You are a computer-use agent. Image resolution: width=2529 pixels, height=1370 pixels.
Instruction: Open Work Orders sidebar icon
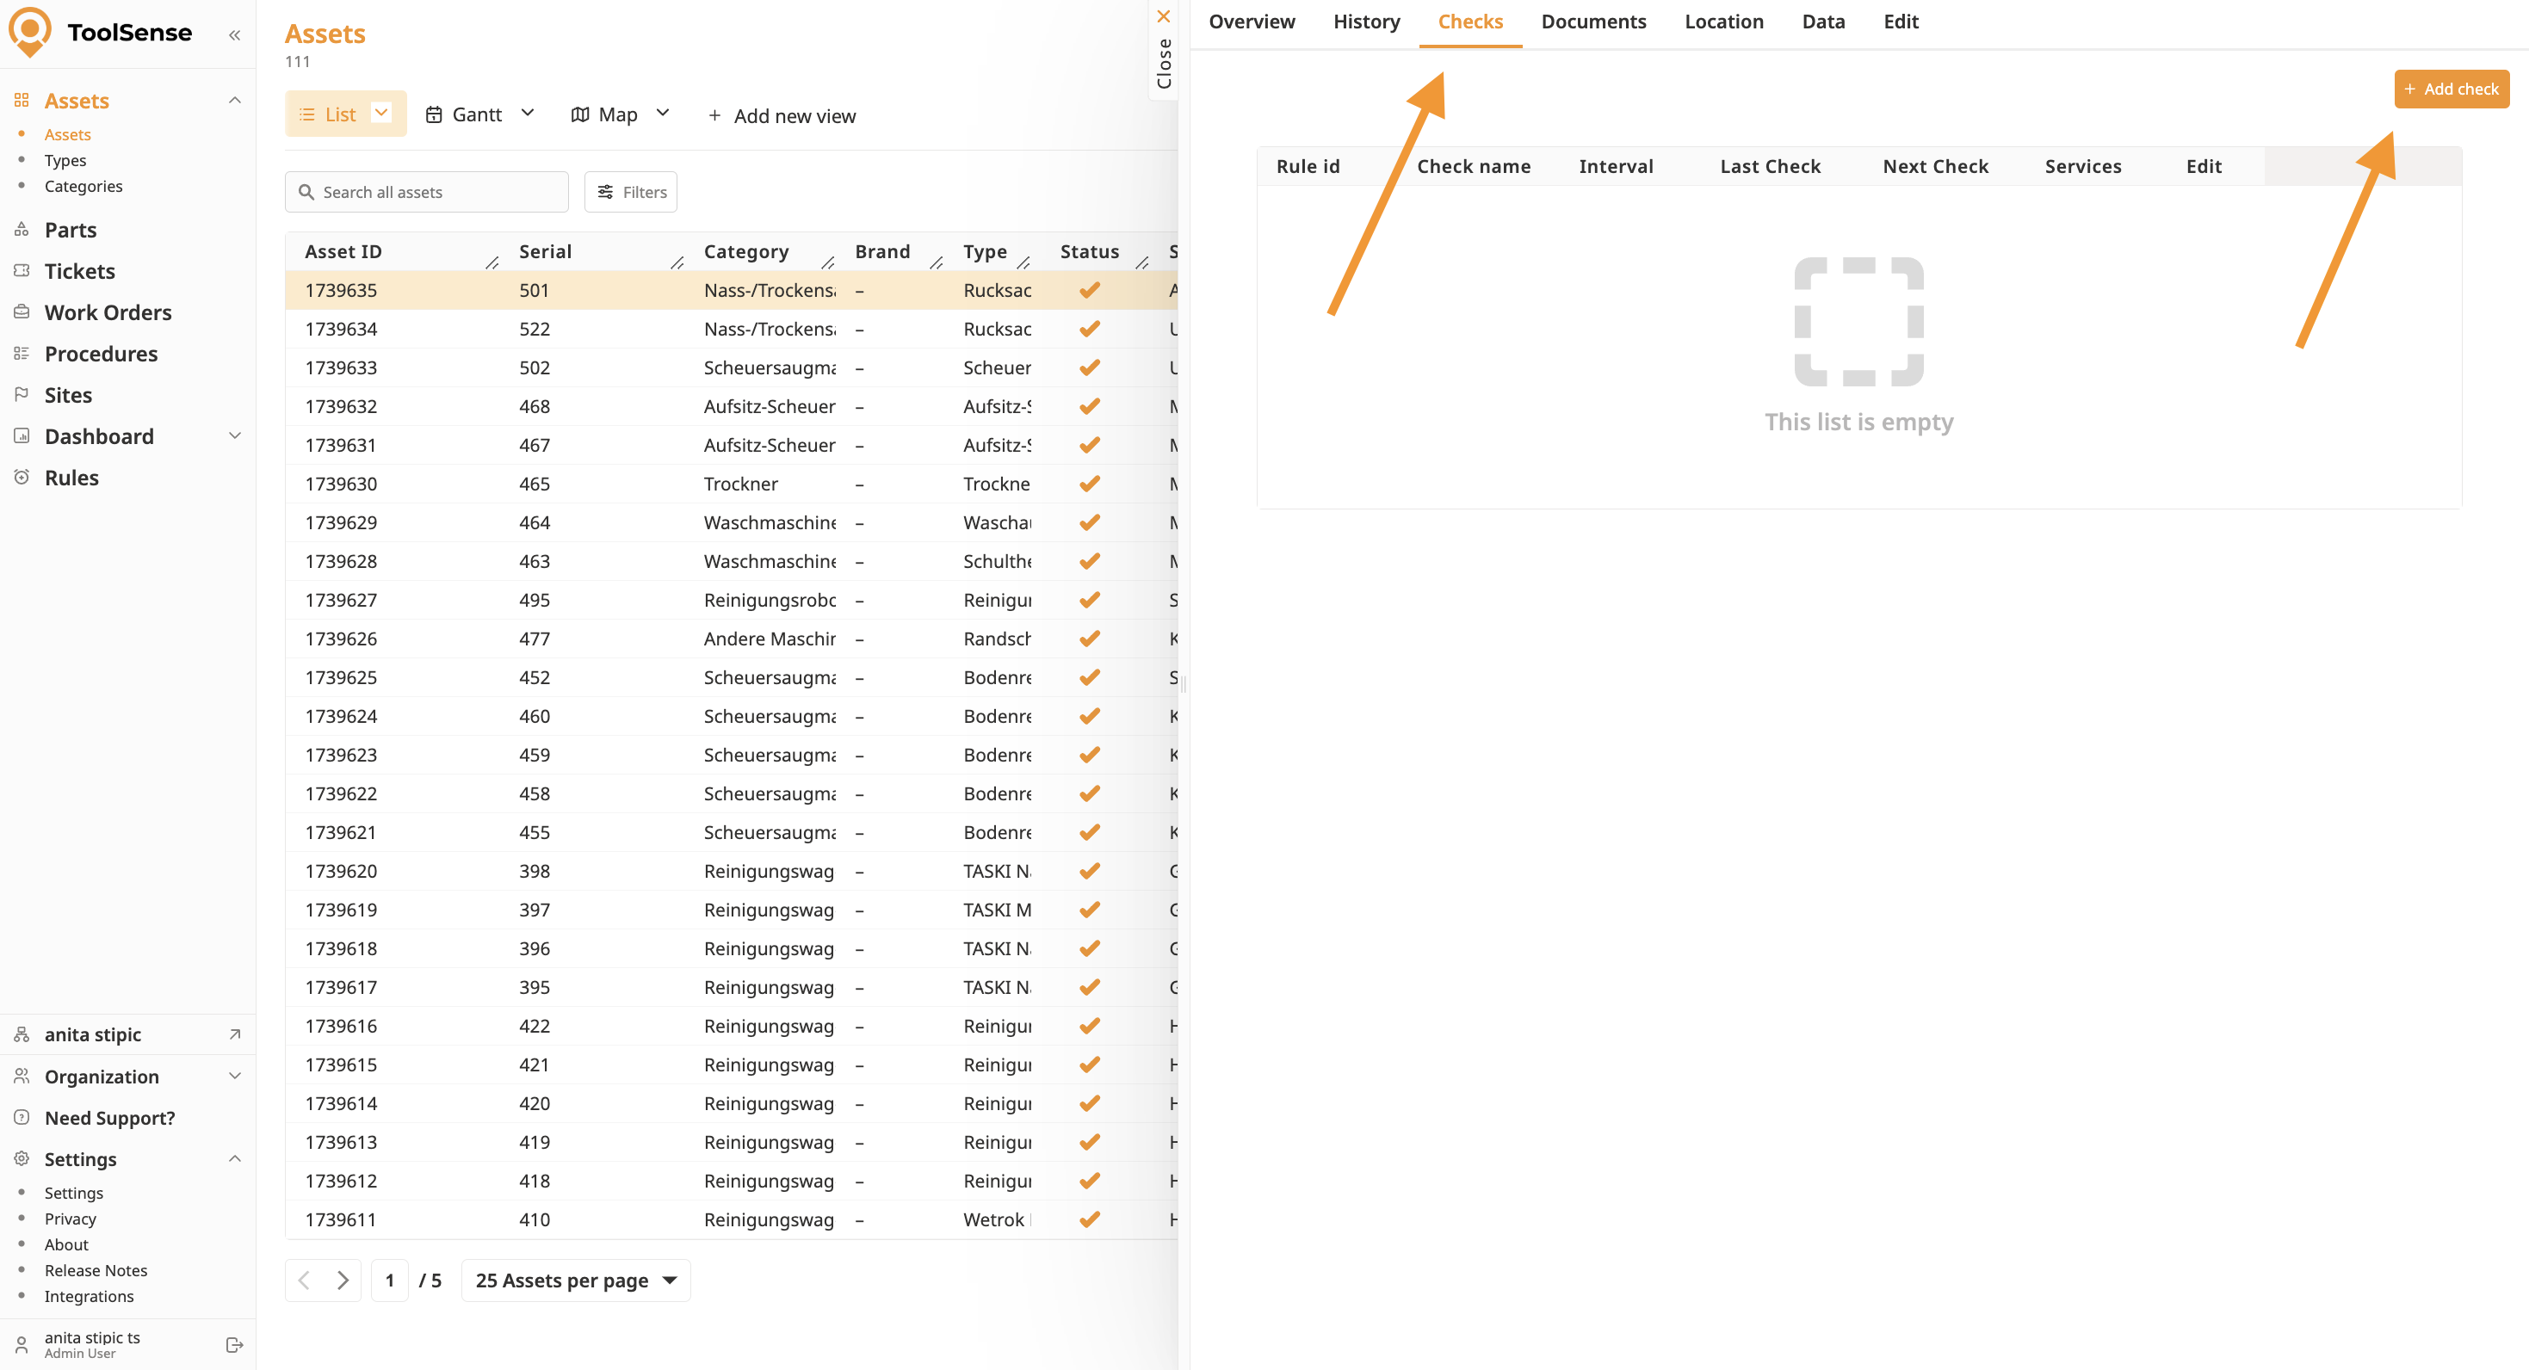(22, 312)
